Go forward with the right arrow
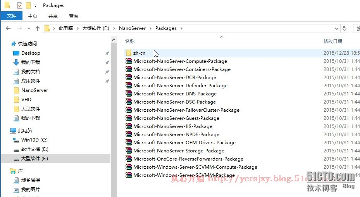The height and width of the screenshot is (197, 360). (20, 28)
